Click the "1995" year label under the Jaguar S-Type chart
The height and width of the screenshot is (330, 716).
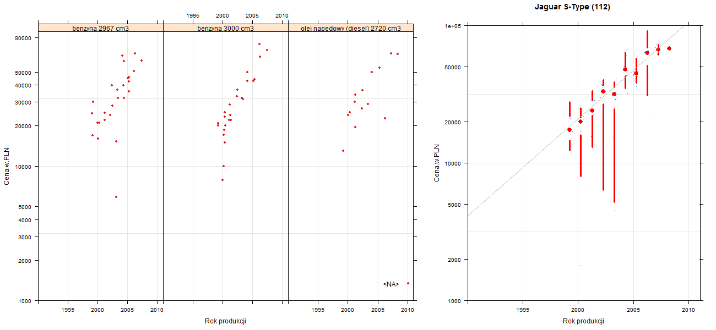pos(522,310)
